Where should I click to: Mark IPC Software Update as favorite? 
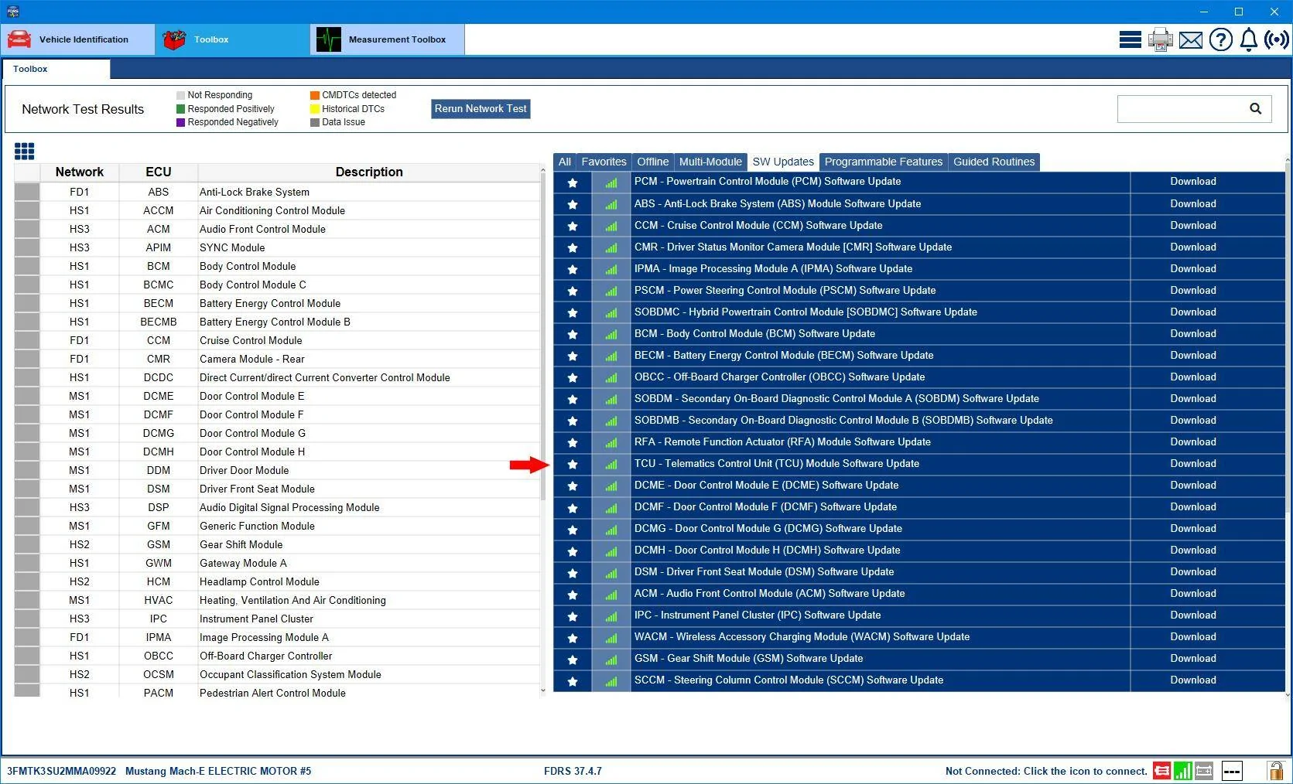pos(573,616)
